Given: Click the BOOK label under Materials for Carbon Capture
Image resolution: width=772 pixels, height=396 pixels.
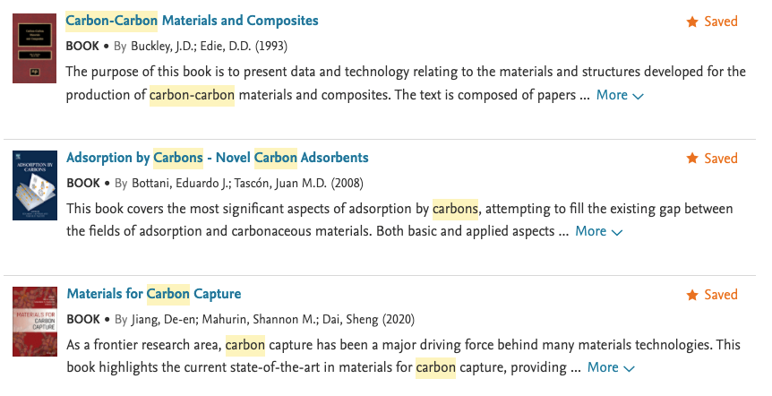Looking at the screenshot, I should tap(83, 319).
